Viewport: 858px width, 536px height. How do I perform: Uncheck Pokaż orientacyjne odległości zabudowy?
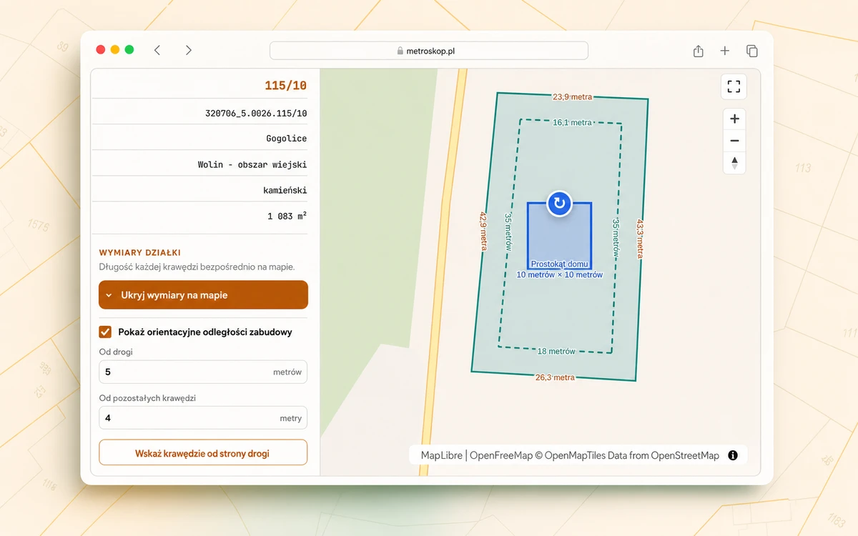[x=105, y=332]
